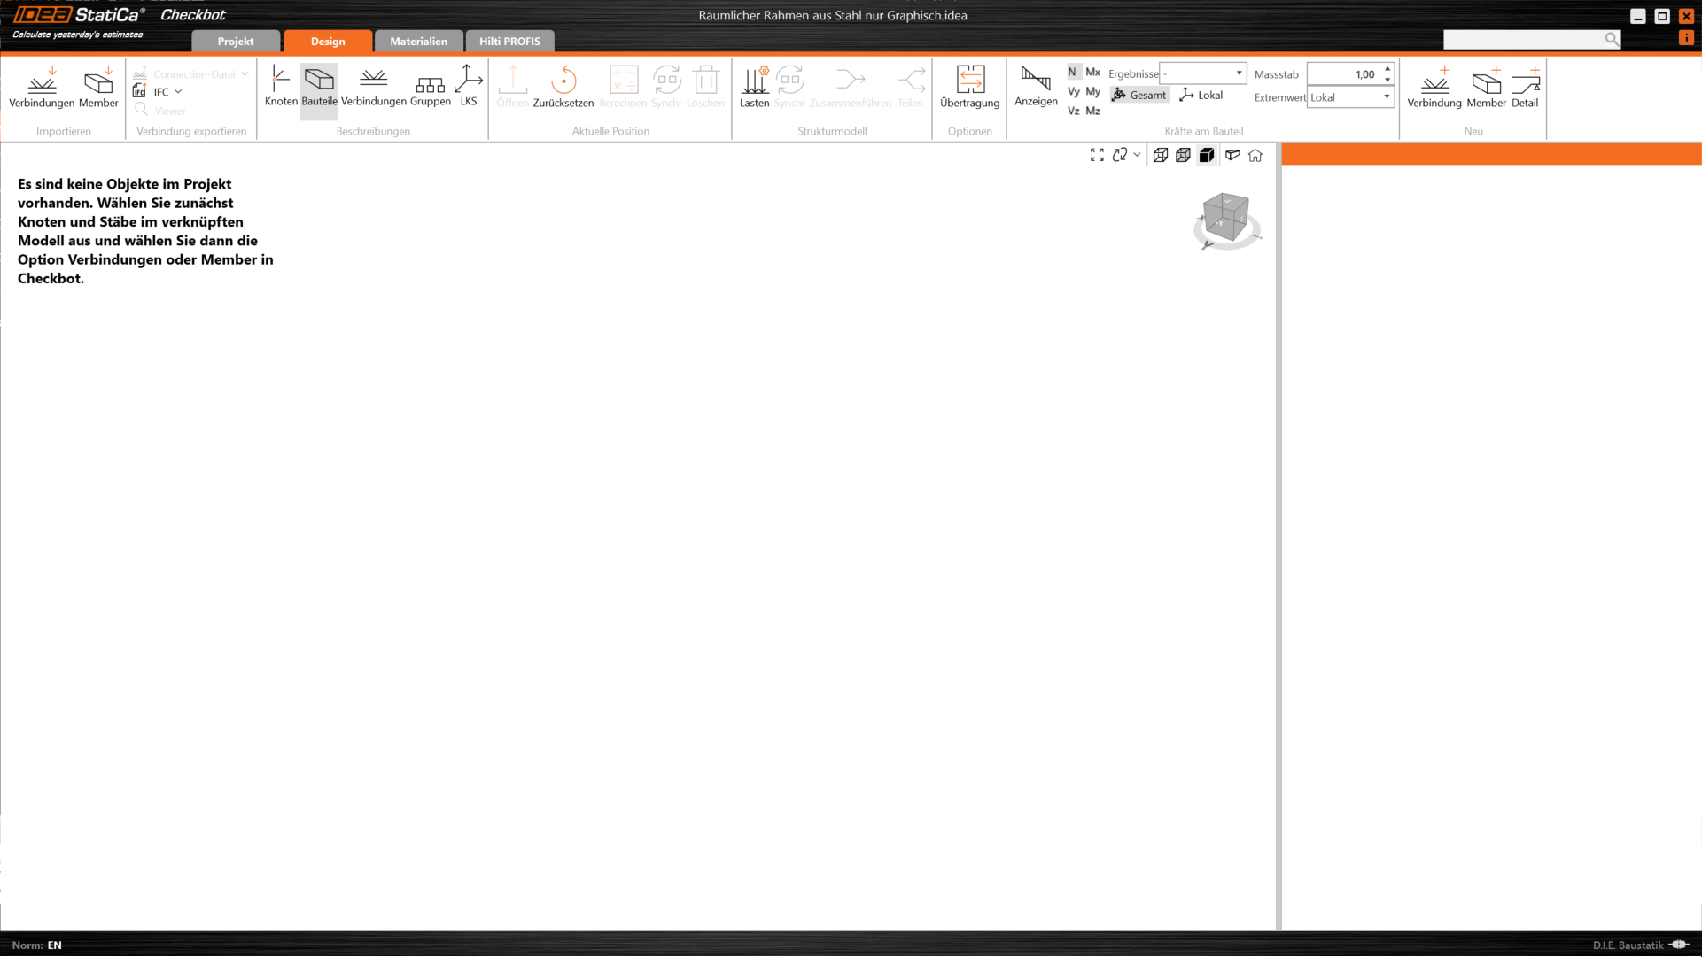Select the Gesamt coordinate option
Screen dimensions: 1702x957
[x=1139, y=95]
